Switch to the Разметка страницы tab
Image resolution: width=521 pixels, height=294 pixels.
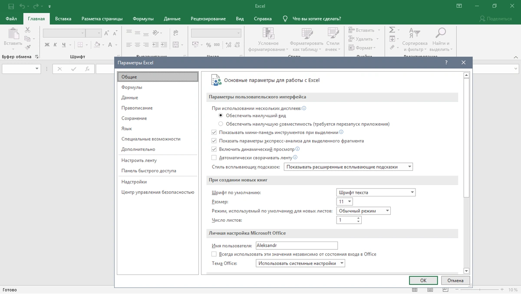tap(102, 19)
